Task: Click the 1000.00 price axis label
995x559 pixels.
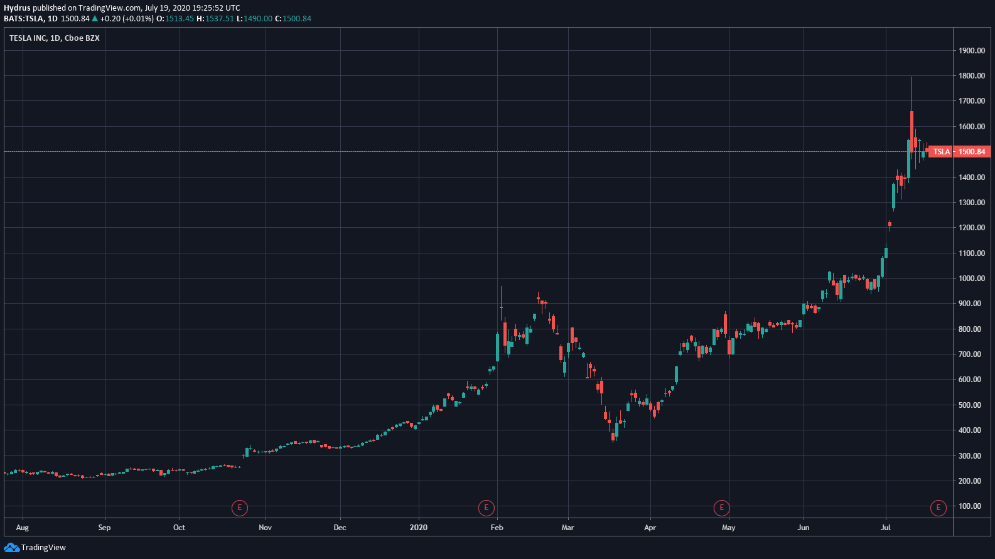Action: 972,279
